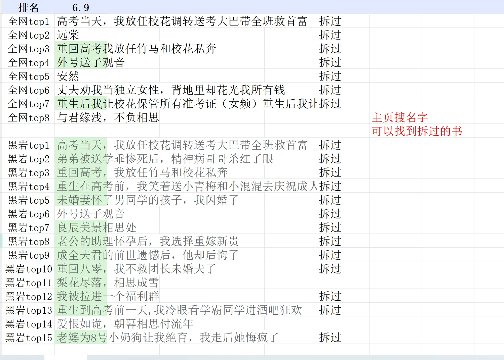
Task: Click the row label 黑岩top8
Action: click(x=28, y=241)
